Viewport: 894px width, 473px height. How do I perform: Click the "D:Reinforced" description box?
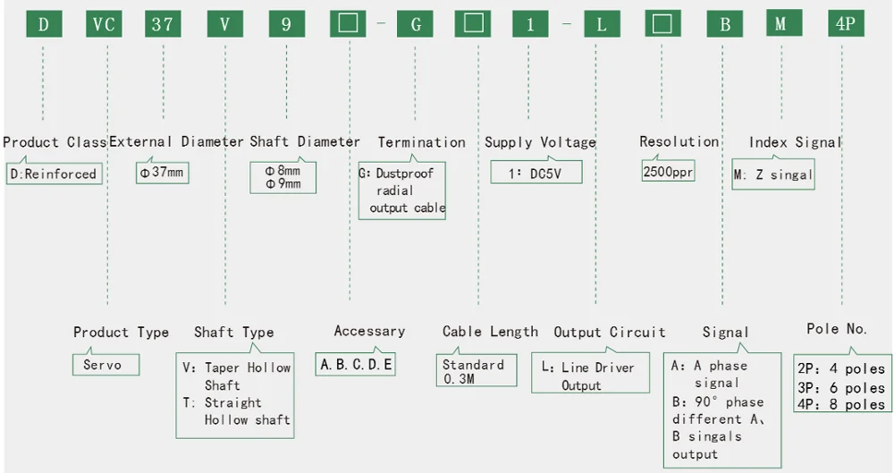[54, 174]
